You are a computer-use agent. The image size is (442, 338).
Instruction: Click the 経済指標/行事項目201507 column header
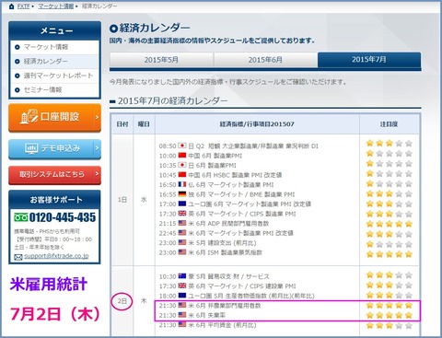tap(257, 124)
